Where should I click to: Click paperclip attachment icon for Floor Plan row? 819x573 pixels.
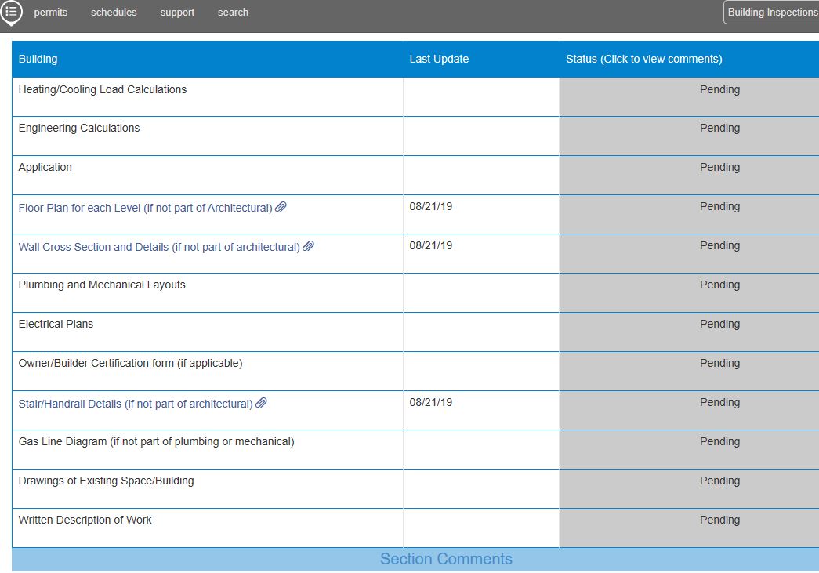point(281,207)
